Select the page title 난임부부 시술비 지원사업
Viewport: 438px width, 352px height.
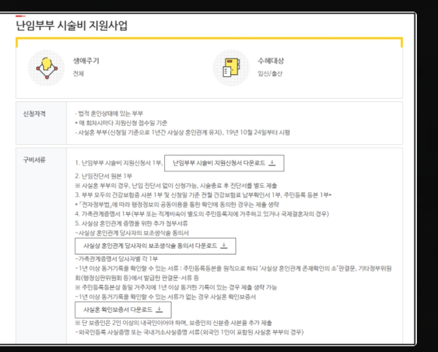click(72, 25)
